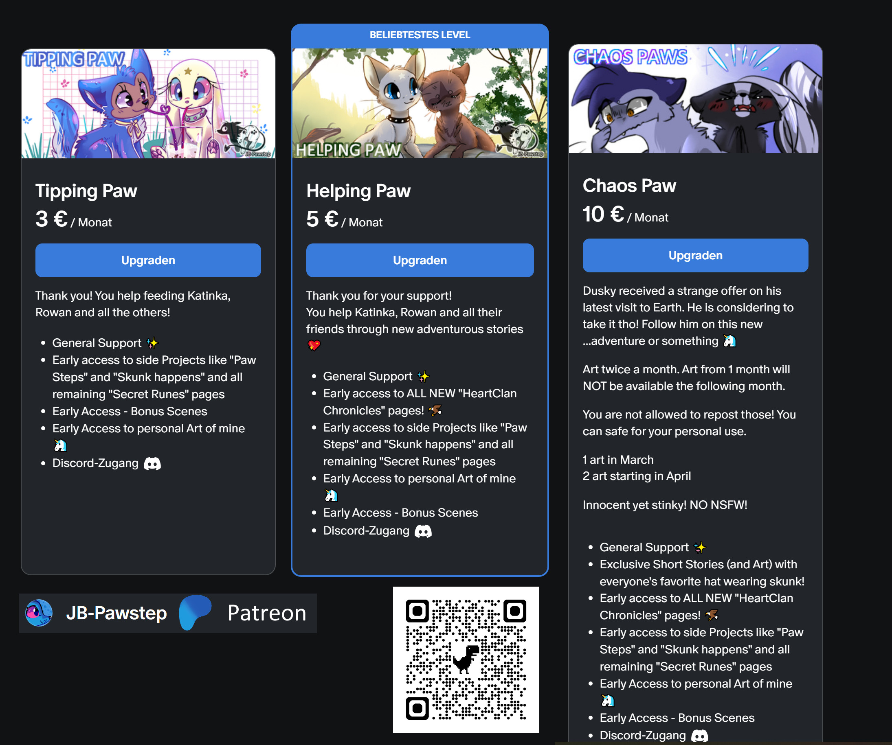Click the sparkle emoji beside Tipping Paw General Support

[x=152, y=342]
